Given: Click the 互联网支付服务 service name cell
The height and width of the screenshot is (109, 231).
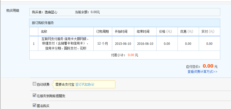Looking at the screenshot, I should pos(66,43).
